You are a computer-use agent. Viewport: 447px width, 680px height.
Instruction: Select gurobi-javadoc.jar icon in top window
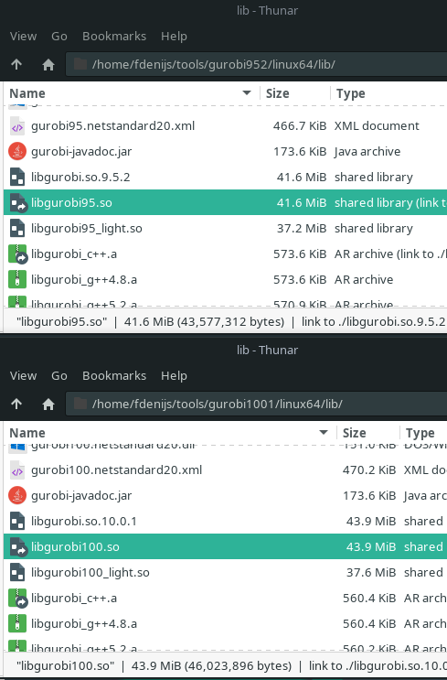(17, 152)
